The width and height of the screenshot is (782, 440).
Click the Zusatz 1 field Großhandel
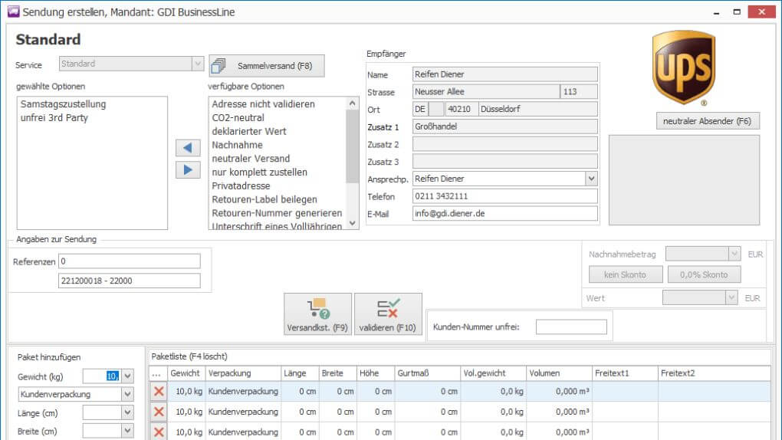coord(504,126)
